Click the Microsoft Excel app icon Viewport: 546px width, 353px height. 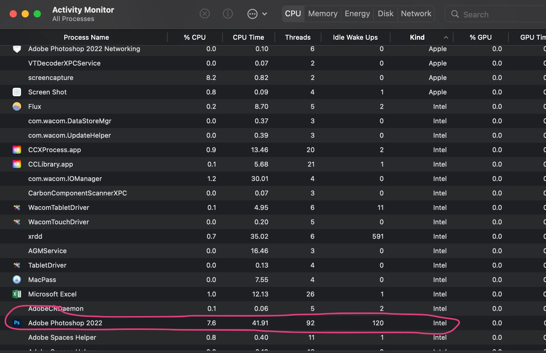17,294
